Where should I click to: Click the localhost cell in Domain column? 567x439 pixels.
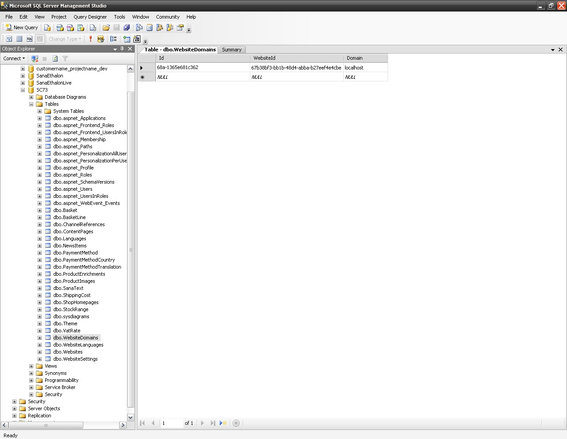[x=365, y=68]
